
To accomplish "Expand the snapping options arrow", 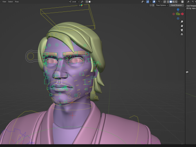I will pos(92,2).
